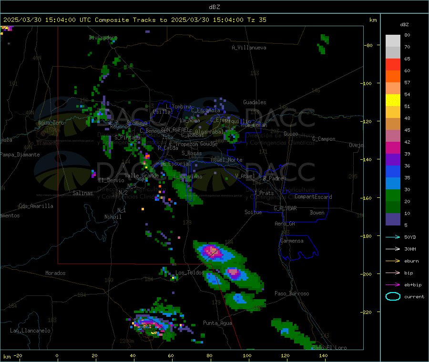Click the Pampa_Diamante map label
The height and width of the screenshot is (362, 429).
(x=20, y=155)
